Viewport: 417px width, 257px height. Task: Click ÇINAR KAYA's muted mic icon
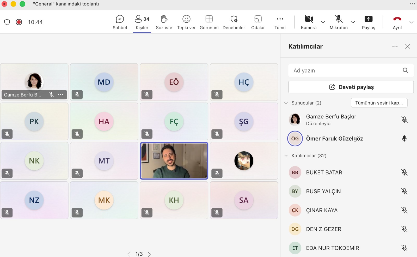pos(404,210)
